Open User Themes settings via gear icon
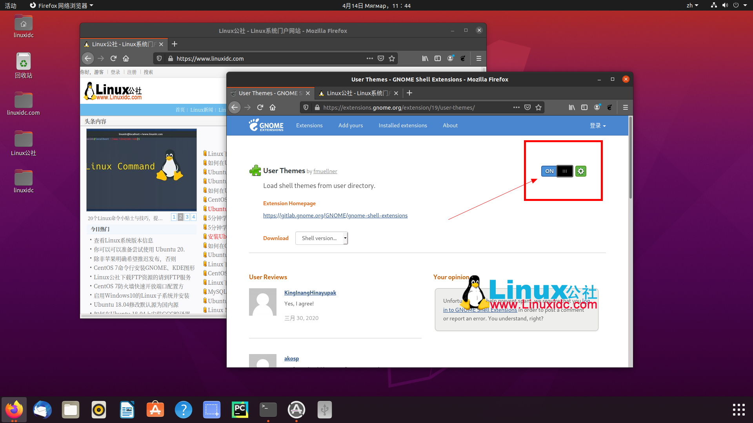 click(581, 171)
